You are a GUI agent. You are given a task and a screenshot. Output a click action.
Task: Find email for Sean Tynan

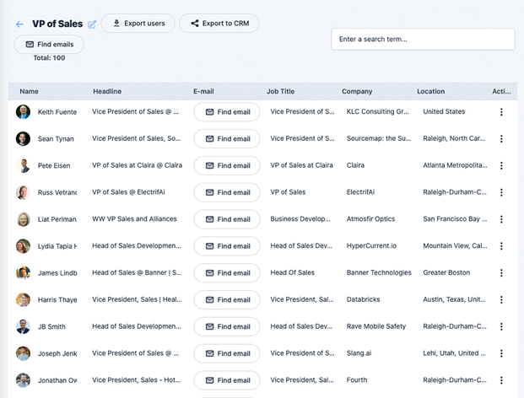(227, 139)
